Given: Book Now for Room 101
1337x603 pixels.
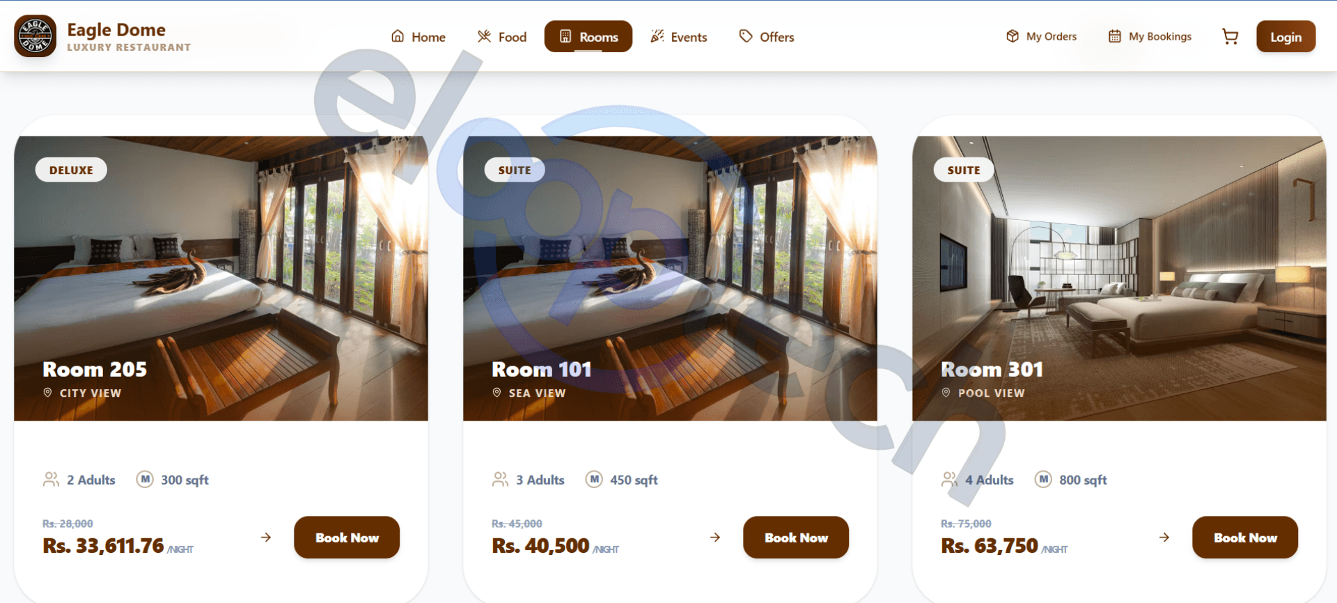Looking at the screenshot, I should coord(796,538).
